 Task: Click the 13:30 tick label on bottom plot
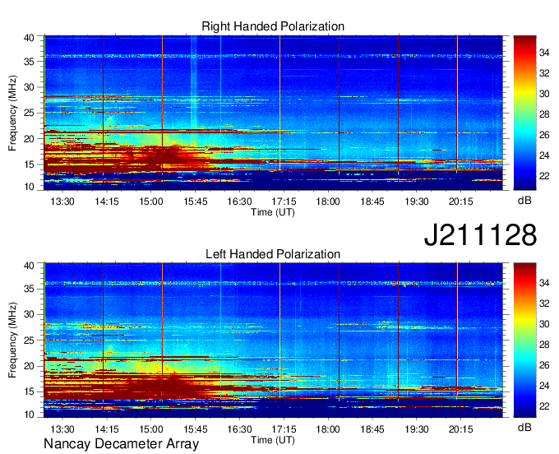(x=62, y=429)
